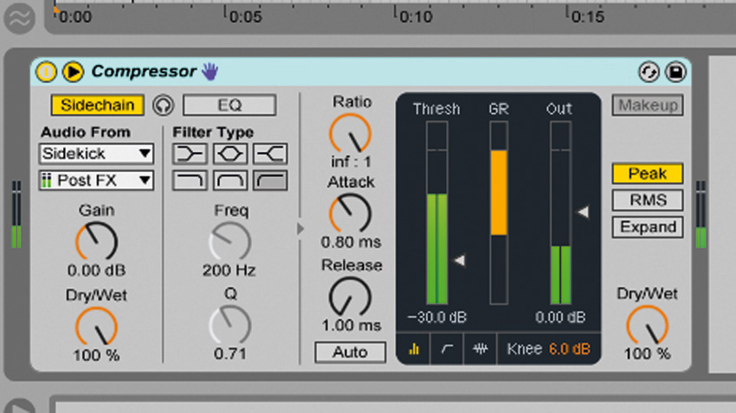This screenshot has height=413, width=736.
Task: Enable the Makeup gain button
Action: [x=648, y=105]
